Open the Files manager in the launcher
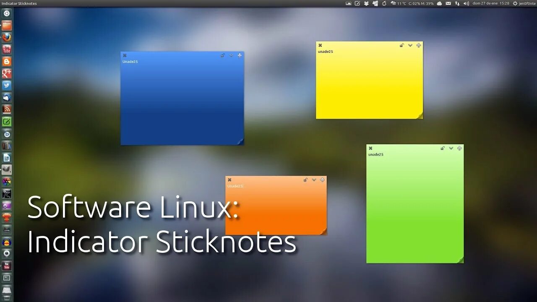 [6, 26]
